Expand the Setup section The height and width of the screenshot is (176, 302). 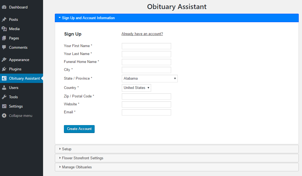pos(67,149)
